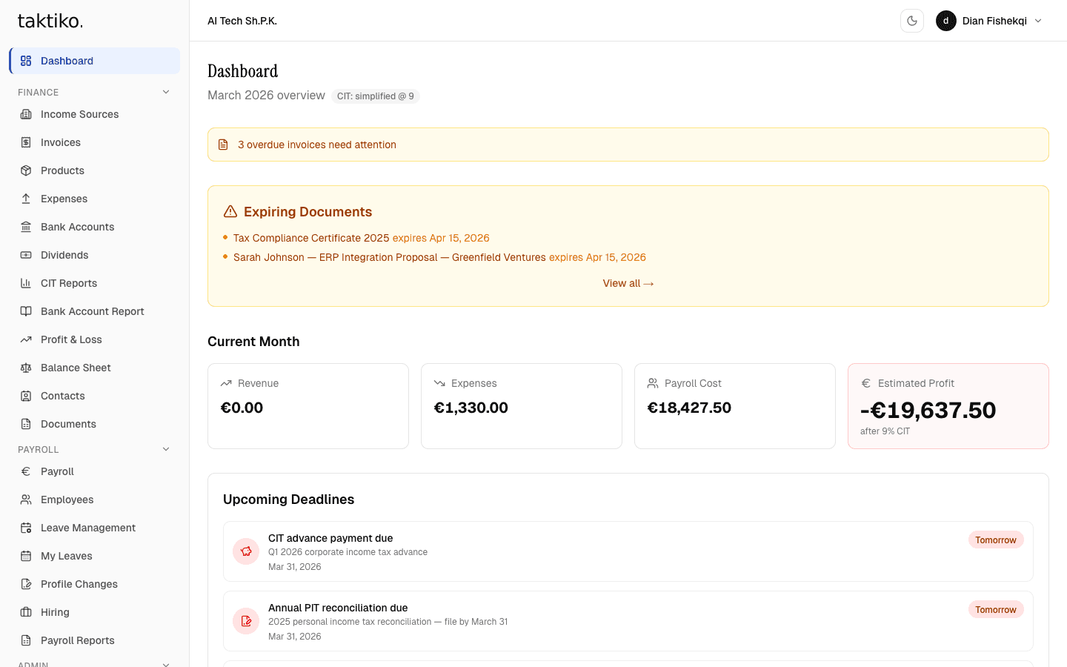Click the Hiring briefcase icon

click(26, 612)
